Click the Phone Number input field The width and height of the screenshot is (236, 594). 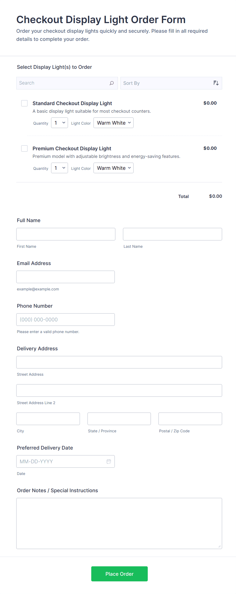click(x=65, y=319)
